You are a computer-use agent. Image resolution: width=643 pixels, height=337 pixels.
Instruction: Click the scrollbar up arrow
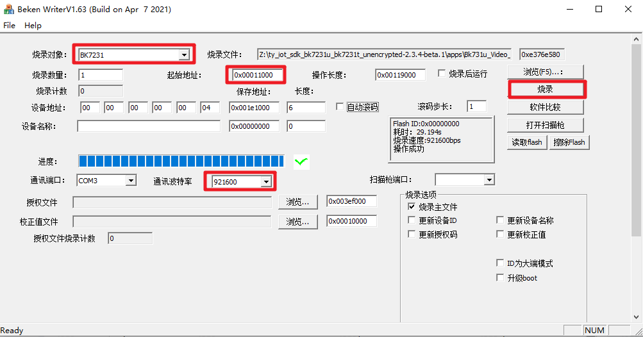(636, 39)
